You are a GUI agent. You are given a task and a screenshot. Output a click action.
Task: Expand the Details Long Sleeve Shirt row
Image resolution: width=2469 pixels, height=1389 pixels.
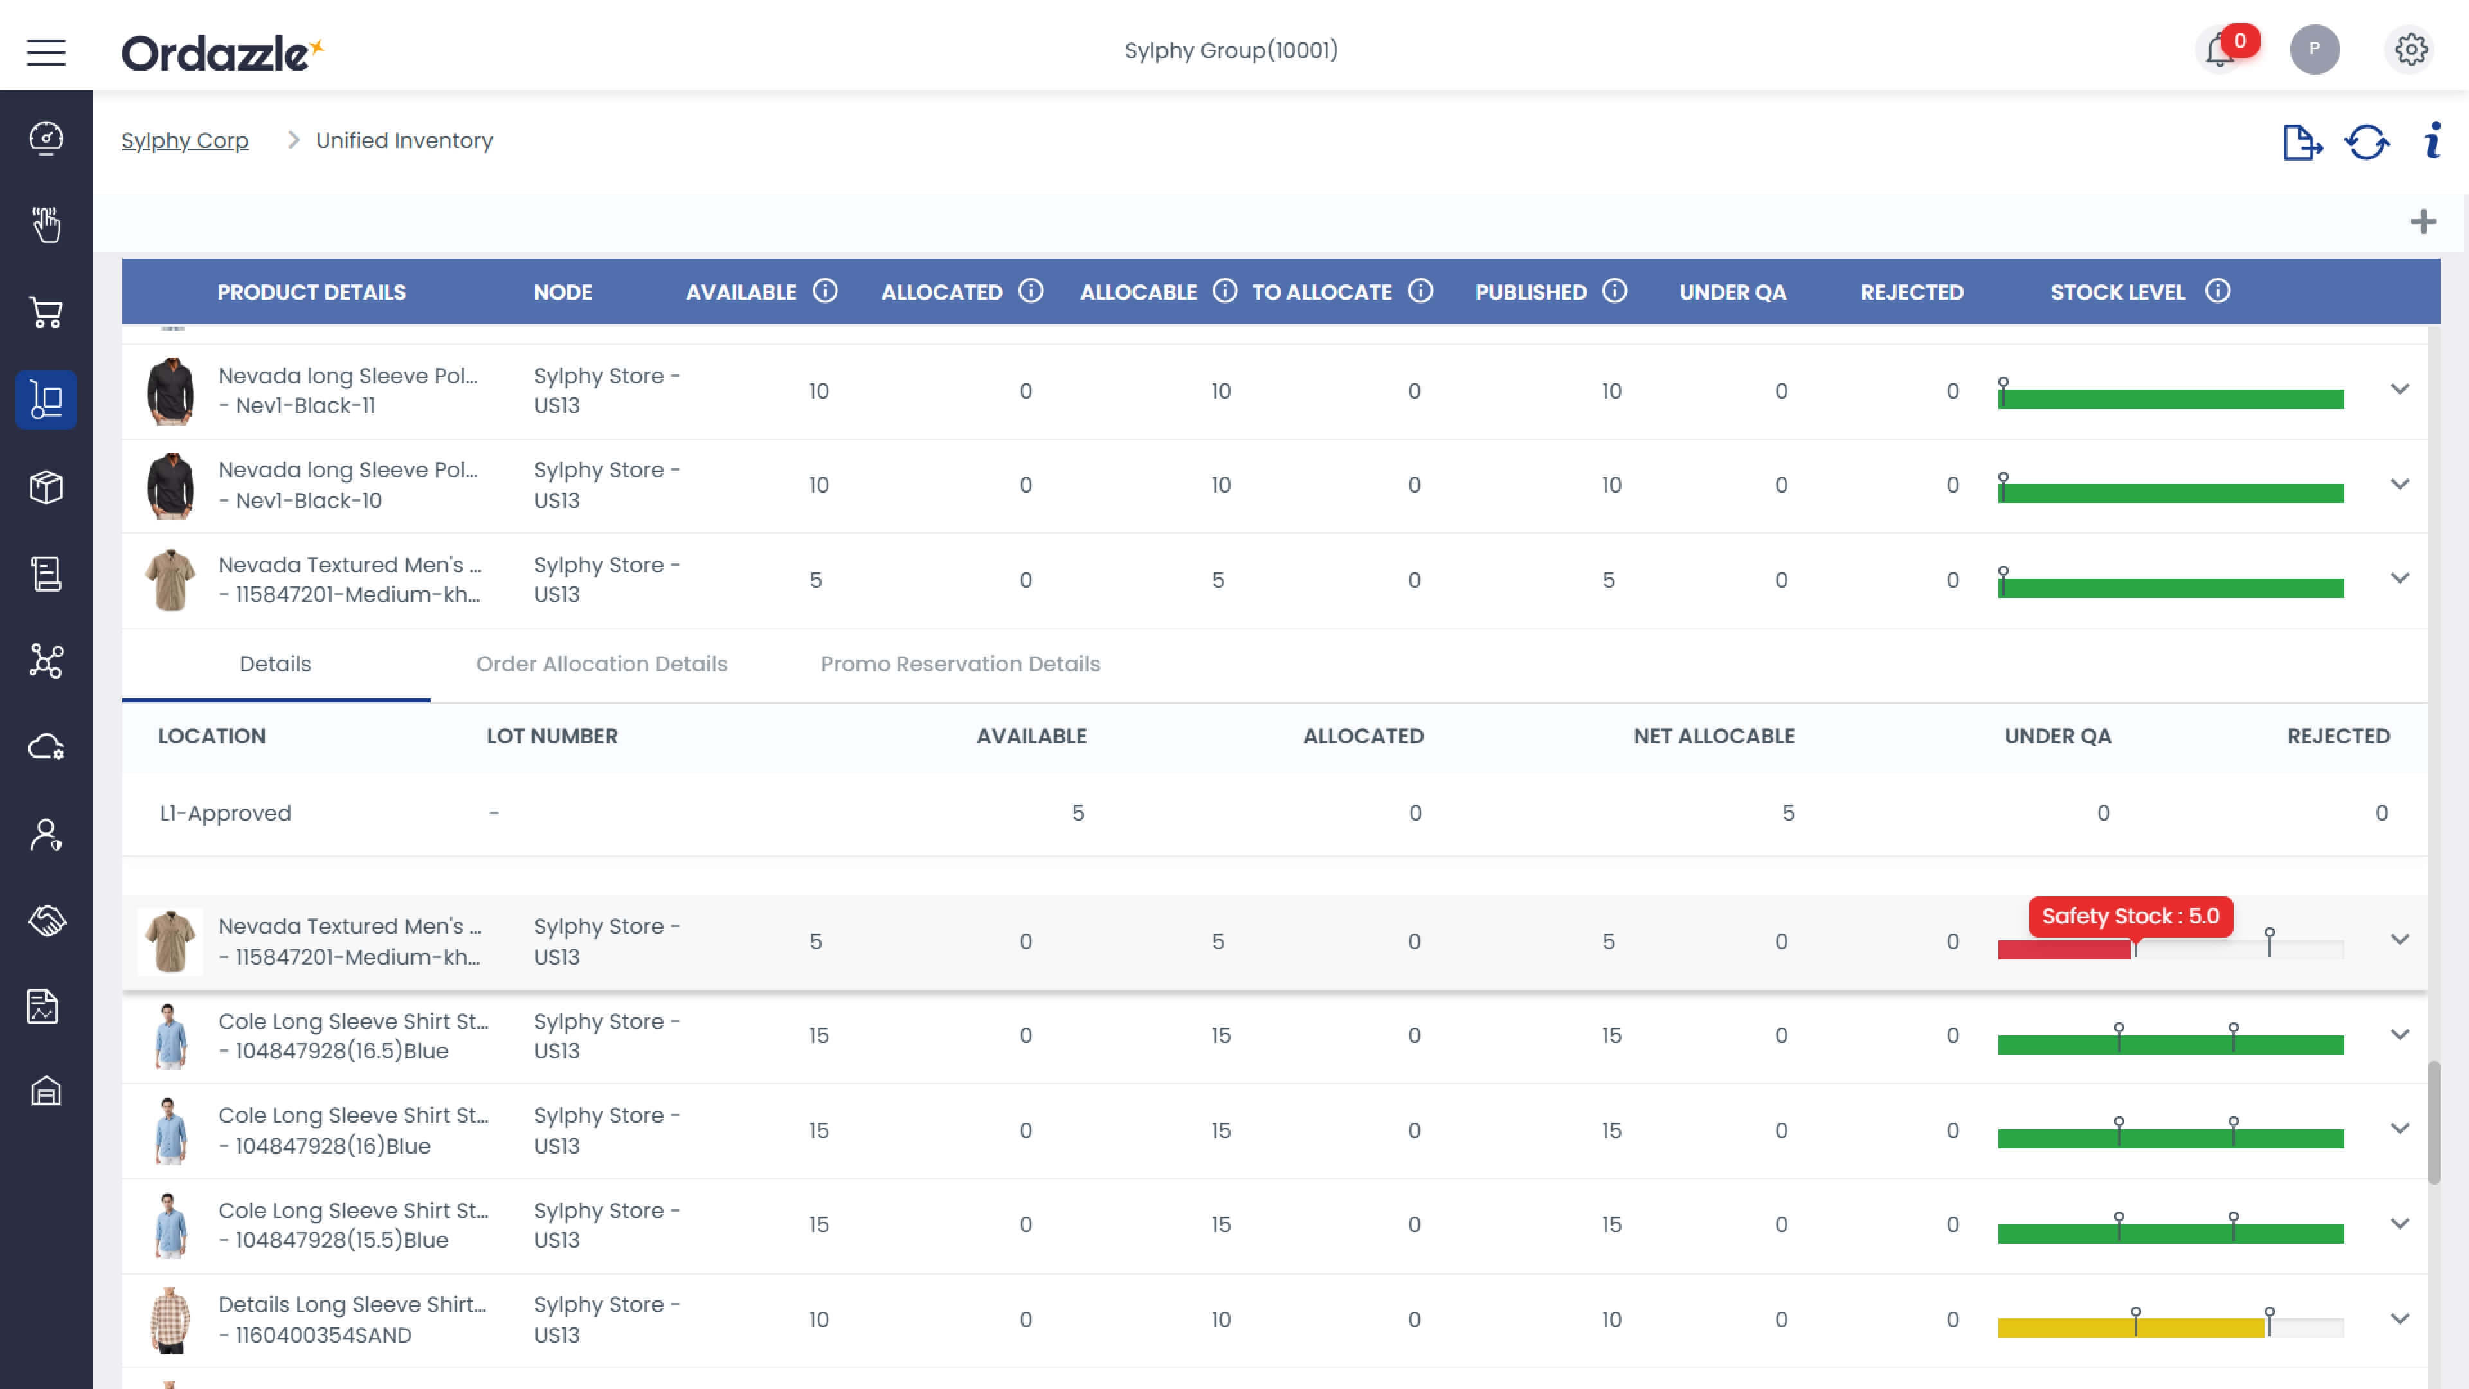(2401, 1318)
